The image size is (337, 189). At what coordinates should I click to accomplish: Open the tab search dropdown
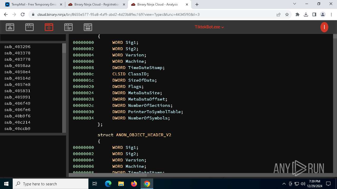(295, 4)
